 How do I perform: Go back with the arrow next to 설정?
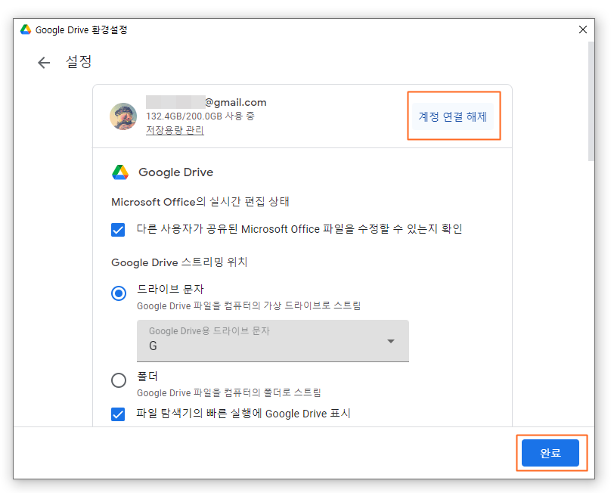44,62
